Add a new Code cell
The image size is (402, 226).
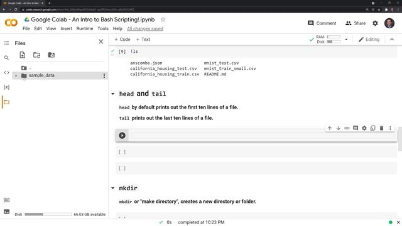(x=122, y=40)
